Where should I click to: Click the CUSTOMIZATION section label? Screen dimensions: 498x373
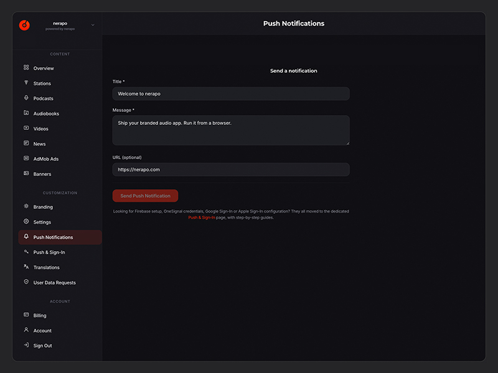[60, 193]
